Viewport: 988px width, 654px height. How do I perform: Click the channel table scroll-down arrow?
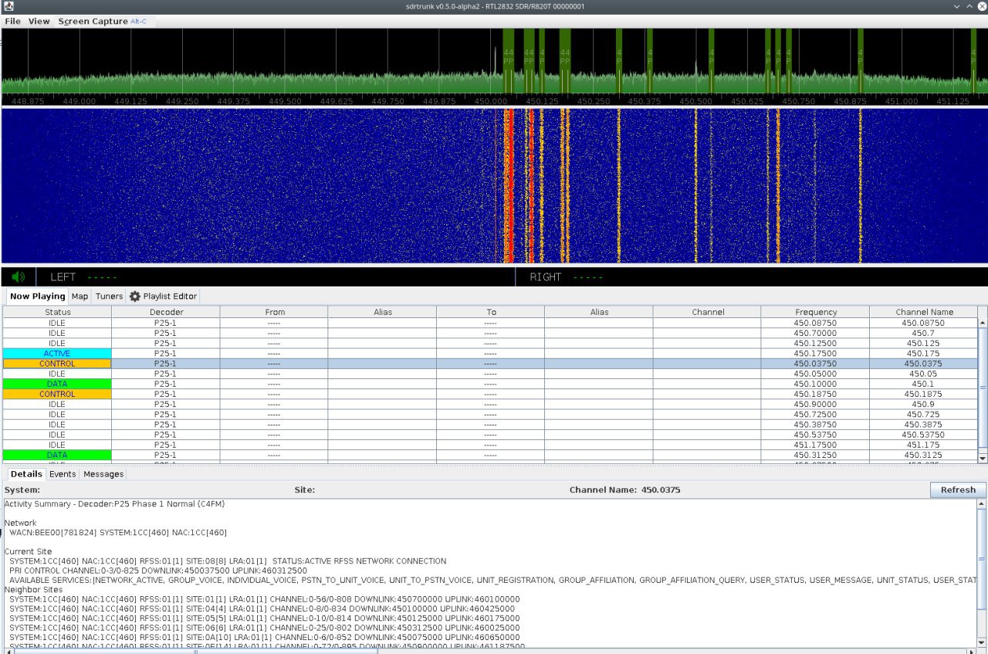[x=983, y=458]
